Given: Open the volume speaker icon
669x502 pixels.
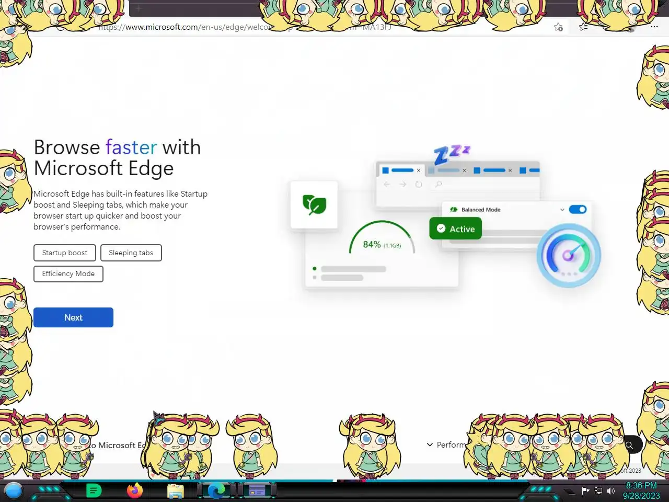Looking at the screenshot, I should coord(611,490).
